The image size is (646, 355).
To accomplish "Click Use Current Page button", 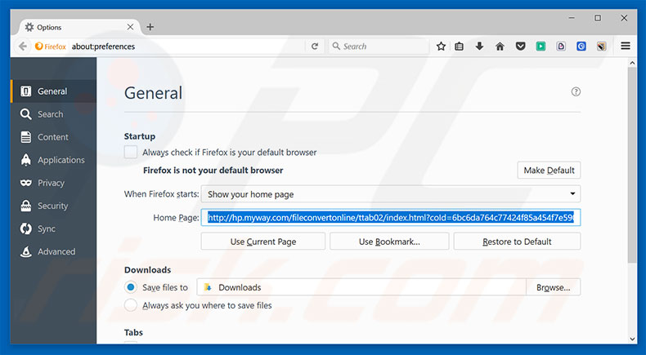I will 262,242.
